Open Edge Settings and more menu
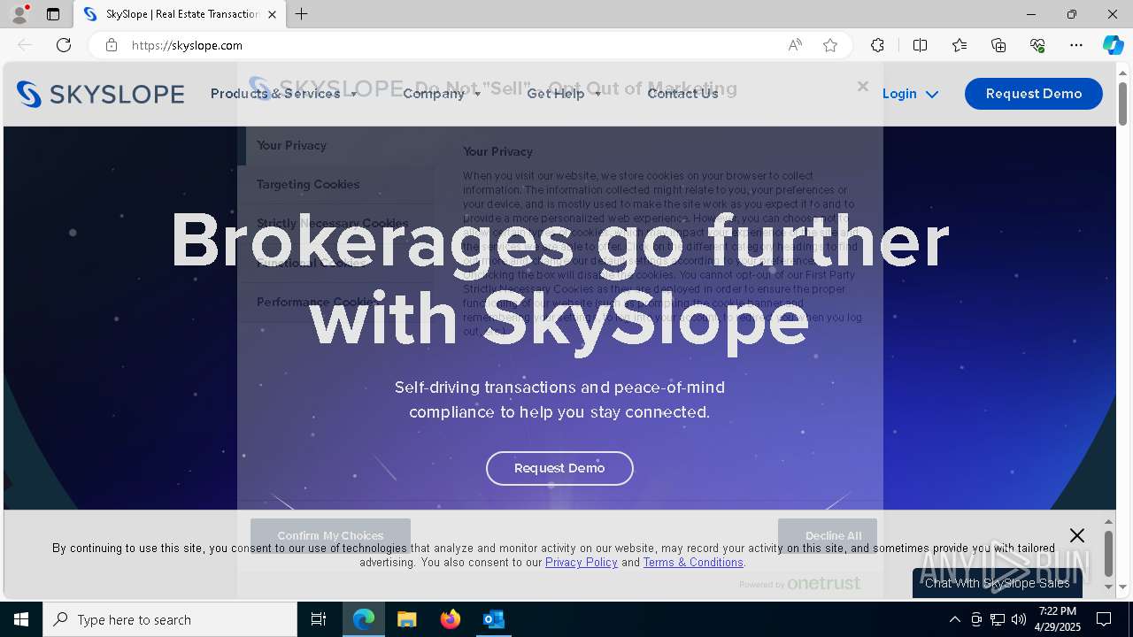The height and width of the screenshot is (637, 1133). click(x=1076, y=45)
